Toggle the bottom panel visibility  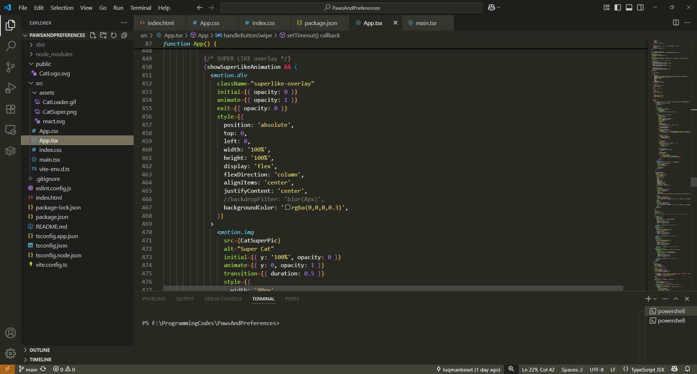point(629,8)
